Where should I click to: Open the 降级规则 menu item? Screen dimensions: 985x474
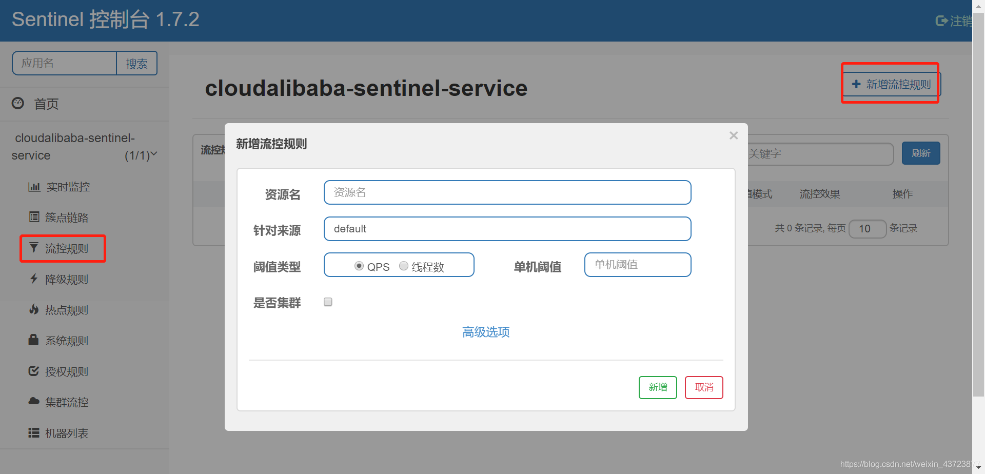click(x=67, y=279)
